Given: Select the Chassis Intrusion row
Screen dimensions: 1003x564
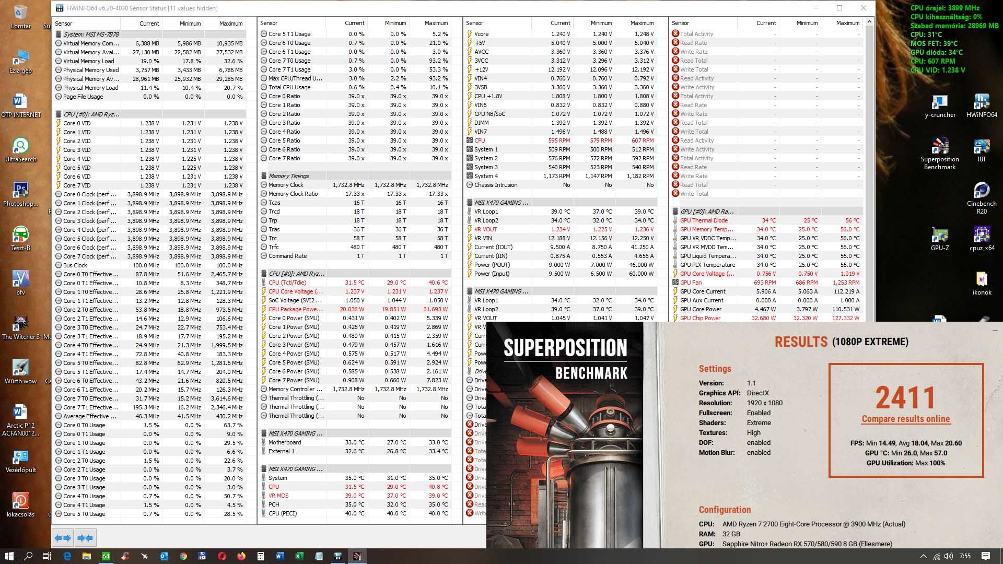Looking at the screenshot, I should click(561, 185).
